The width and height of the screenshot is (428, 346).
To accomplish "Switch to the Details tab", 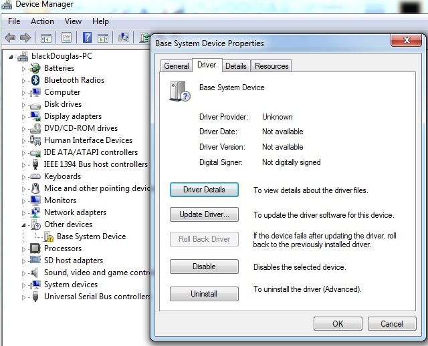I will tap(235, 65).
